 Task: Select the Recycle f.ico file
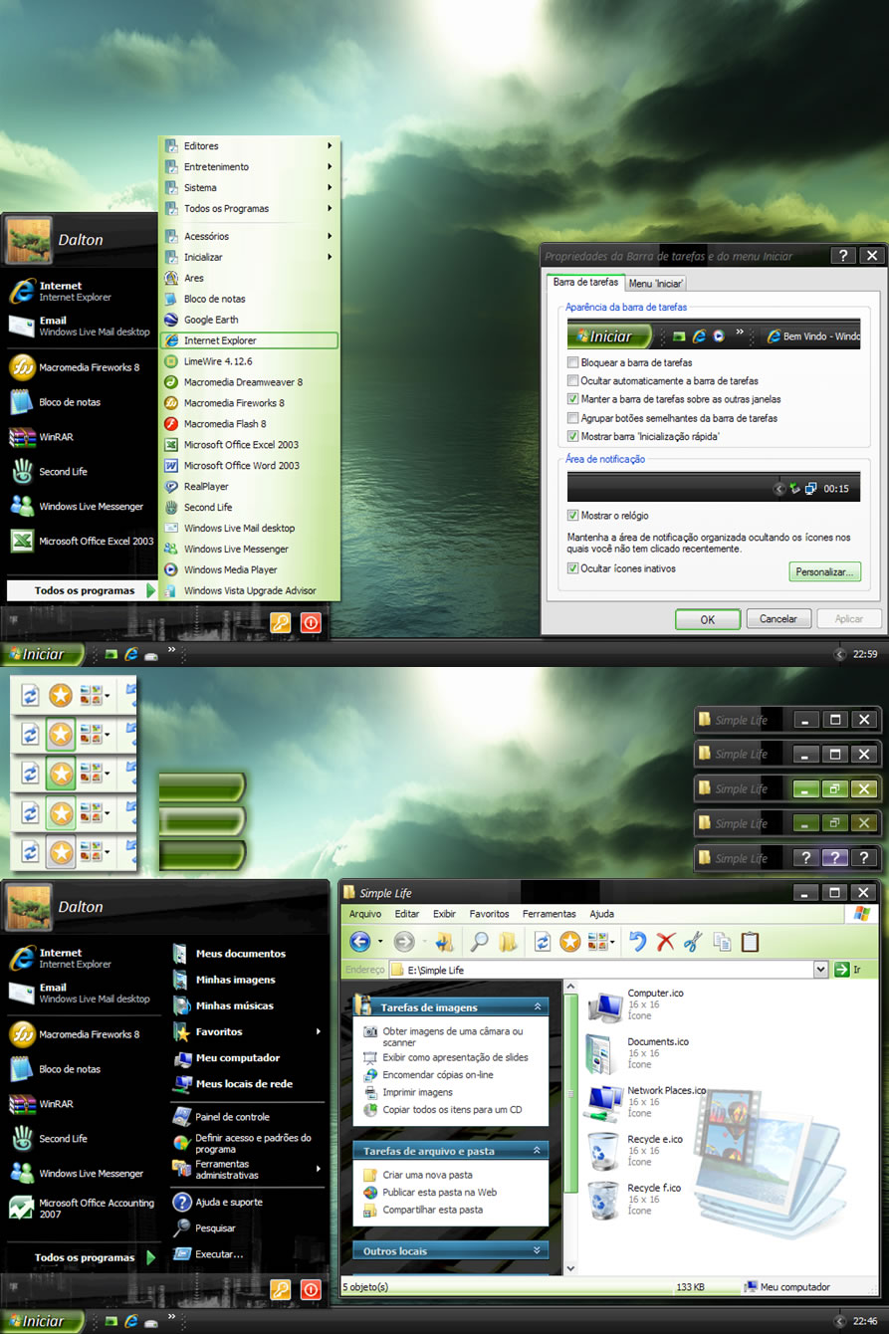[633, 1200]
